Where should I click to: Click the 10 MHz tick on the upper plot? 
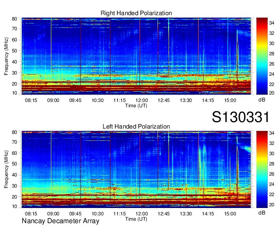[14, 93]
